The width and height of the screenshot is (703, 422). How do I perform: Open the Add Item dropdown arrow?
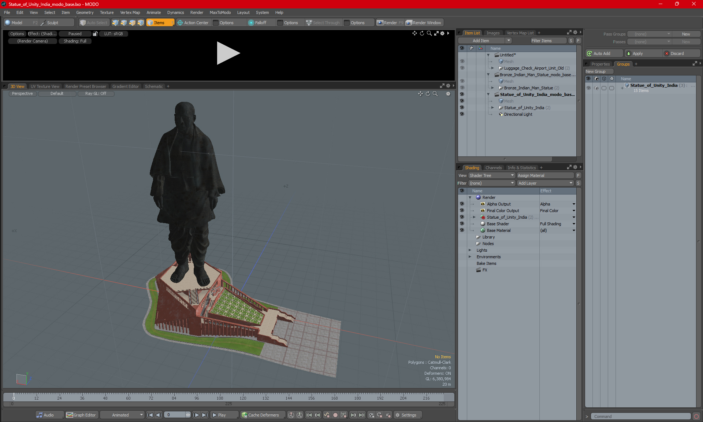[509, 41]
